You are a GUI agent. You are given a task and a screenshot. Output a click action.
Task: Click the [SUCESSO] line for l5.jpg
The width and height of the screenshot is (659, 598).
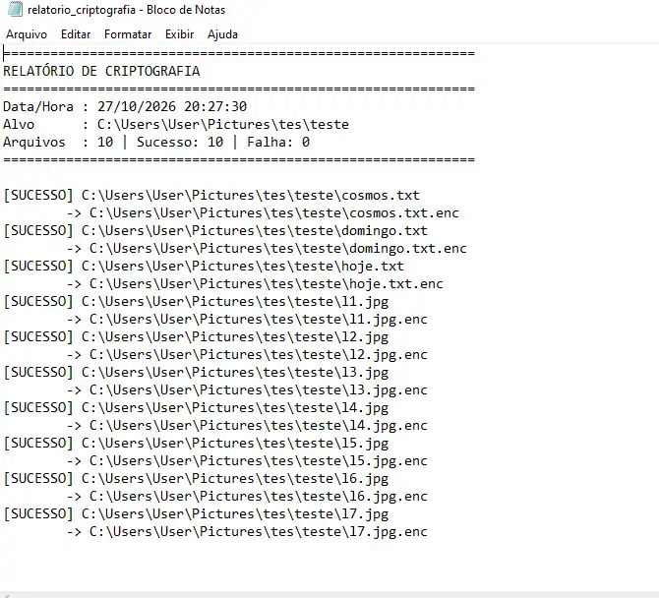coord(196,444)
